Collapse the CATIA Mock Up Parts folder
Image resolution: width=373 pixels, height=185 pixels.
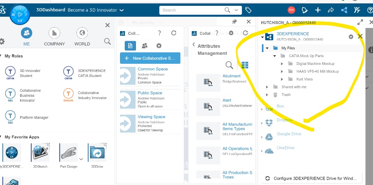[275, 56]
